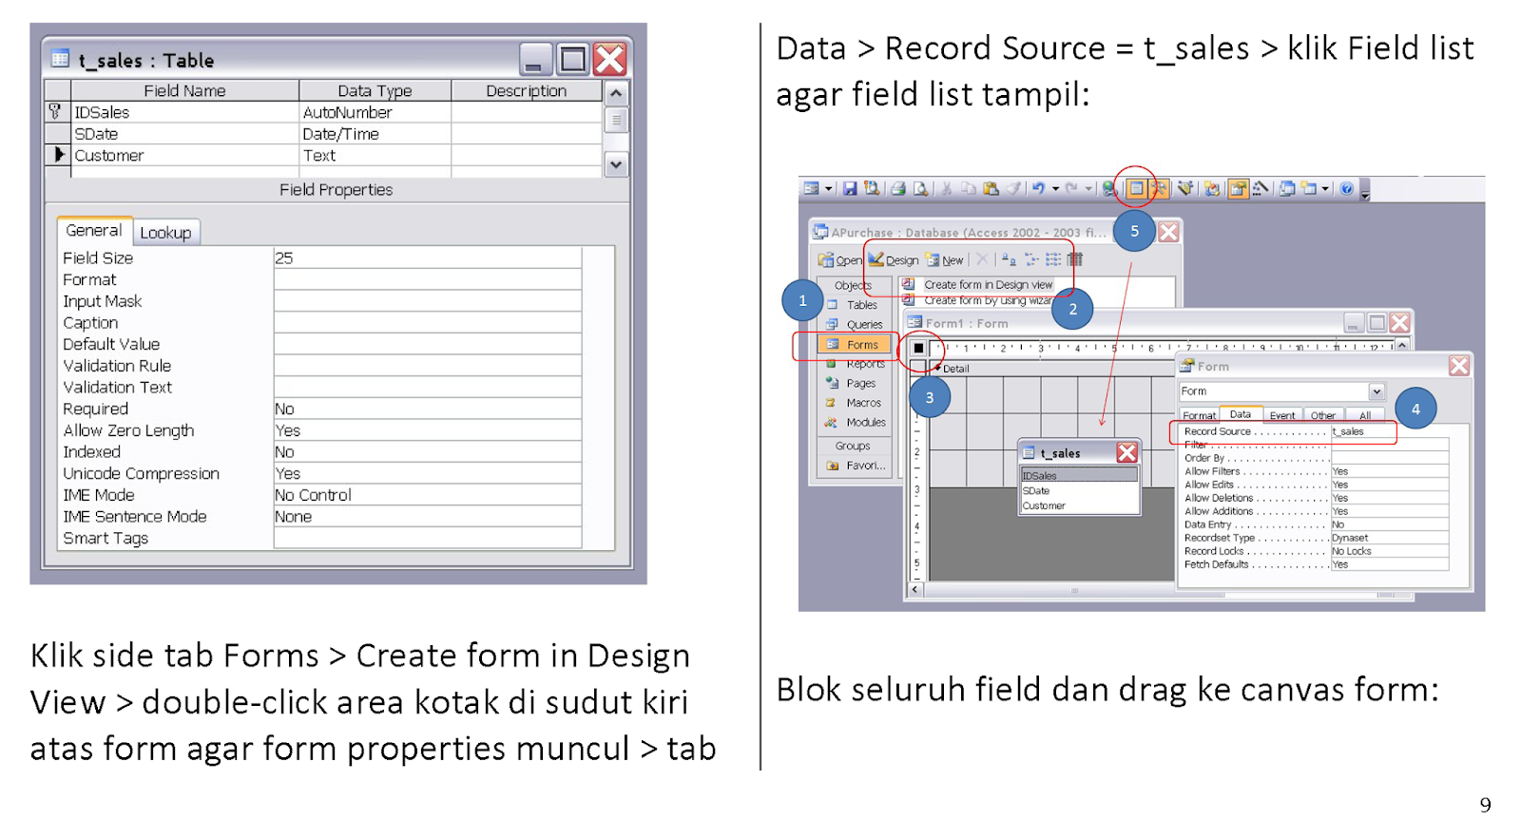Image resolution: width=1521 pixels, height=838 pixels.
Task: Click the Small Icons view icon in database window
Action: (x=1031, y=259)
